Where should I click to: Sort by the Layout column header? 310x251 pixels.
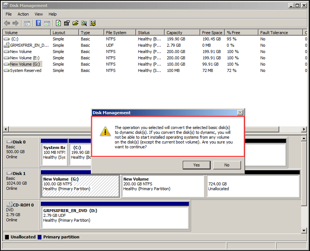coord(65,33)
